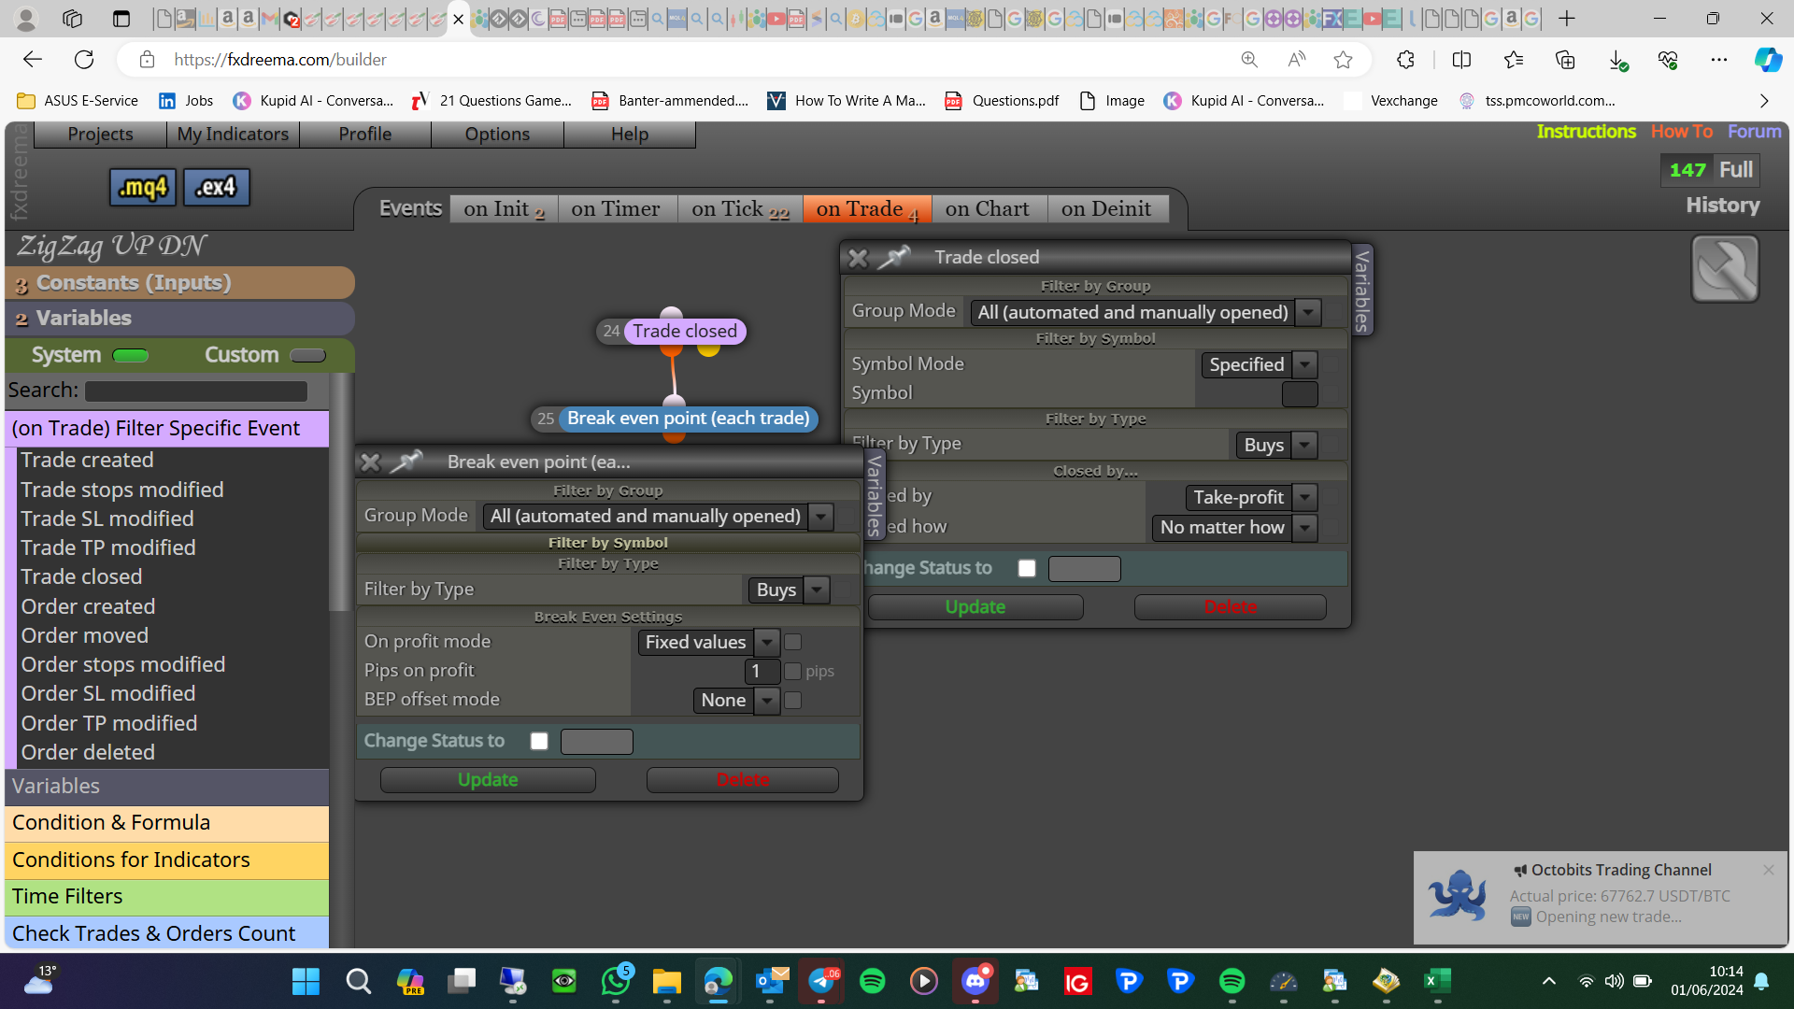Open On profit mode Fixed values dropdown

[x=708, y=642]
